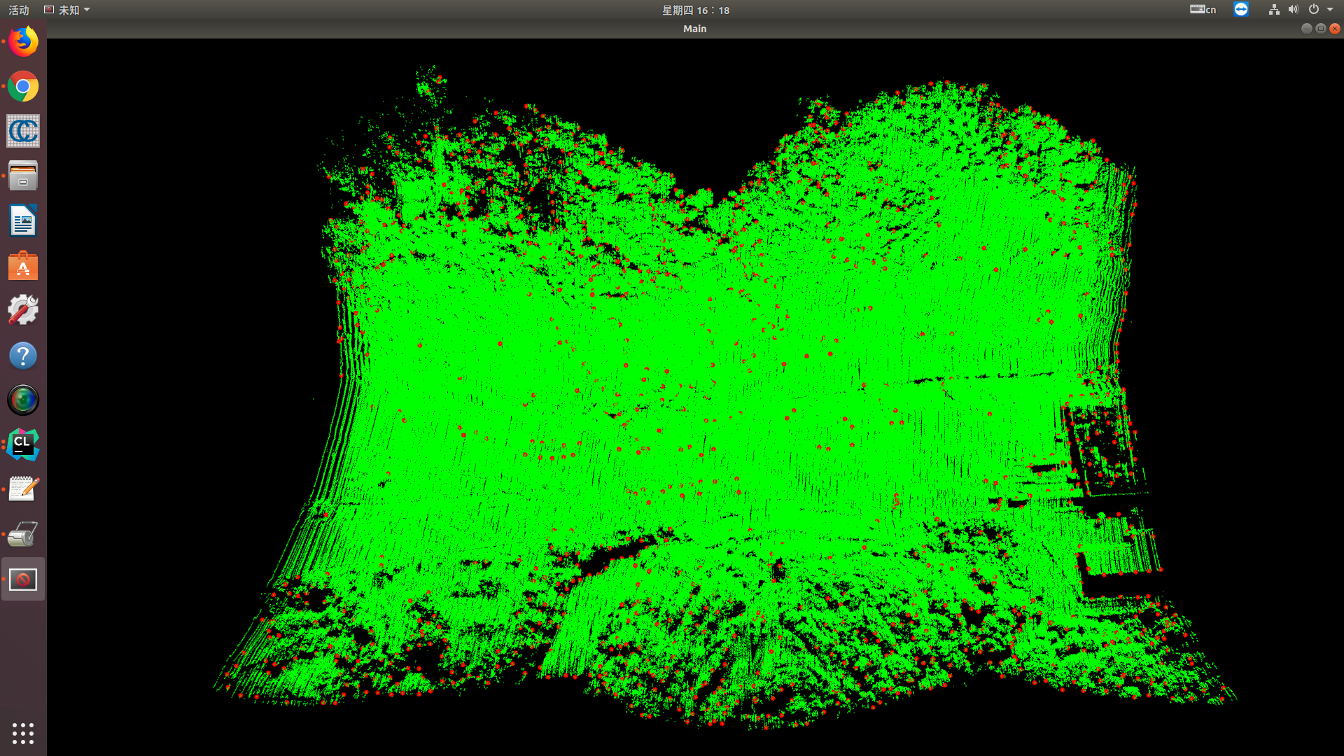Open the scanner app in dock

click(x=23, y=535)
